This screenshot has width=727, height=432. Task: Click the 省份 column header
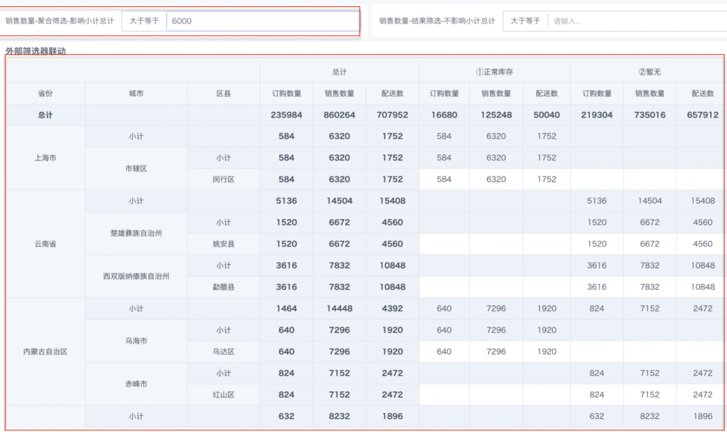(45, 93)
